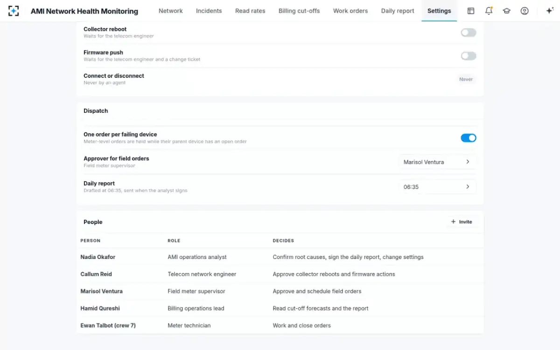
Task: Click the Daily report setting label in Dispatch
Action: pyautogui.click(x=99, y=183)
